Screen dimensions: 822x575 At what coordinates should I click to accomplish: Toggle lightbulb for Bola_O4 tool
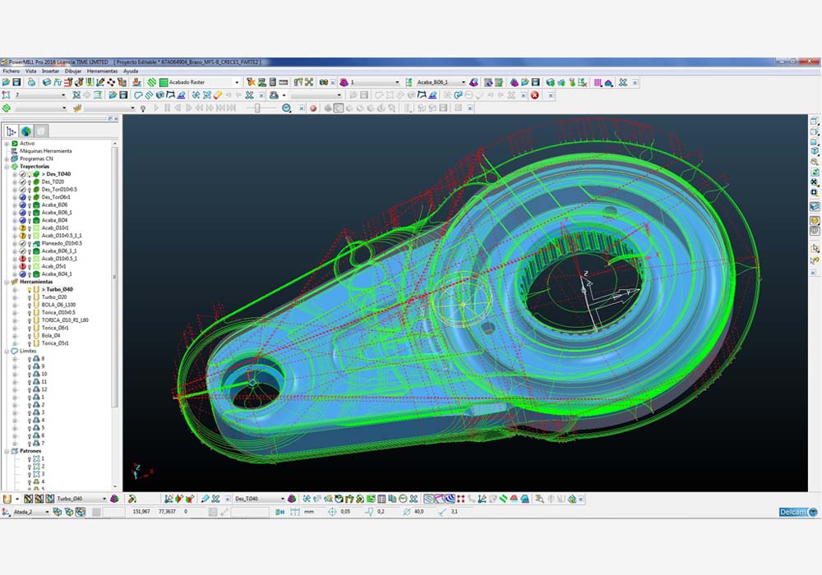click(28, 335)
